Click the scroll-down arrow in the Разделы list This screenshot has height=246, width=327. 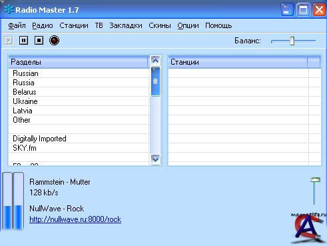click(x=155, y=159)
